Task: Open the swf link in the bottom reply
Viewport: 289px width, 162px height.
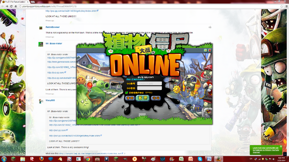Action: pos(91,153)
